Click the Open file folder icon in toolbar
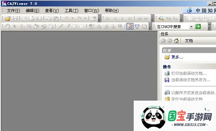Image resolution: width=216 pixels, height=131 pixels. 8,18
